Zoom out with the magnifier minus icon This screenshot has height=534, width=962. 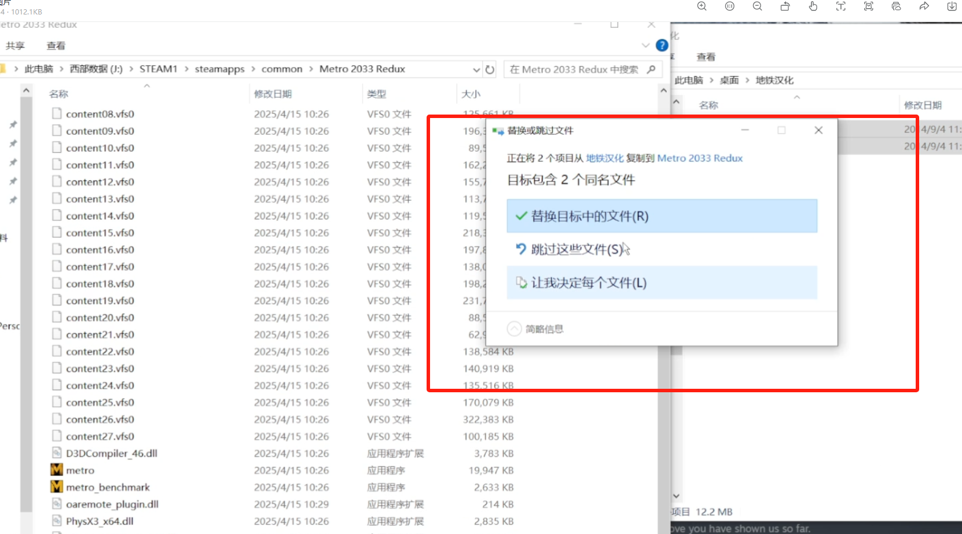tap(757, 6)
